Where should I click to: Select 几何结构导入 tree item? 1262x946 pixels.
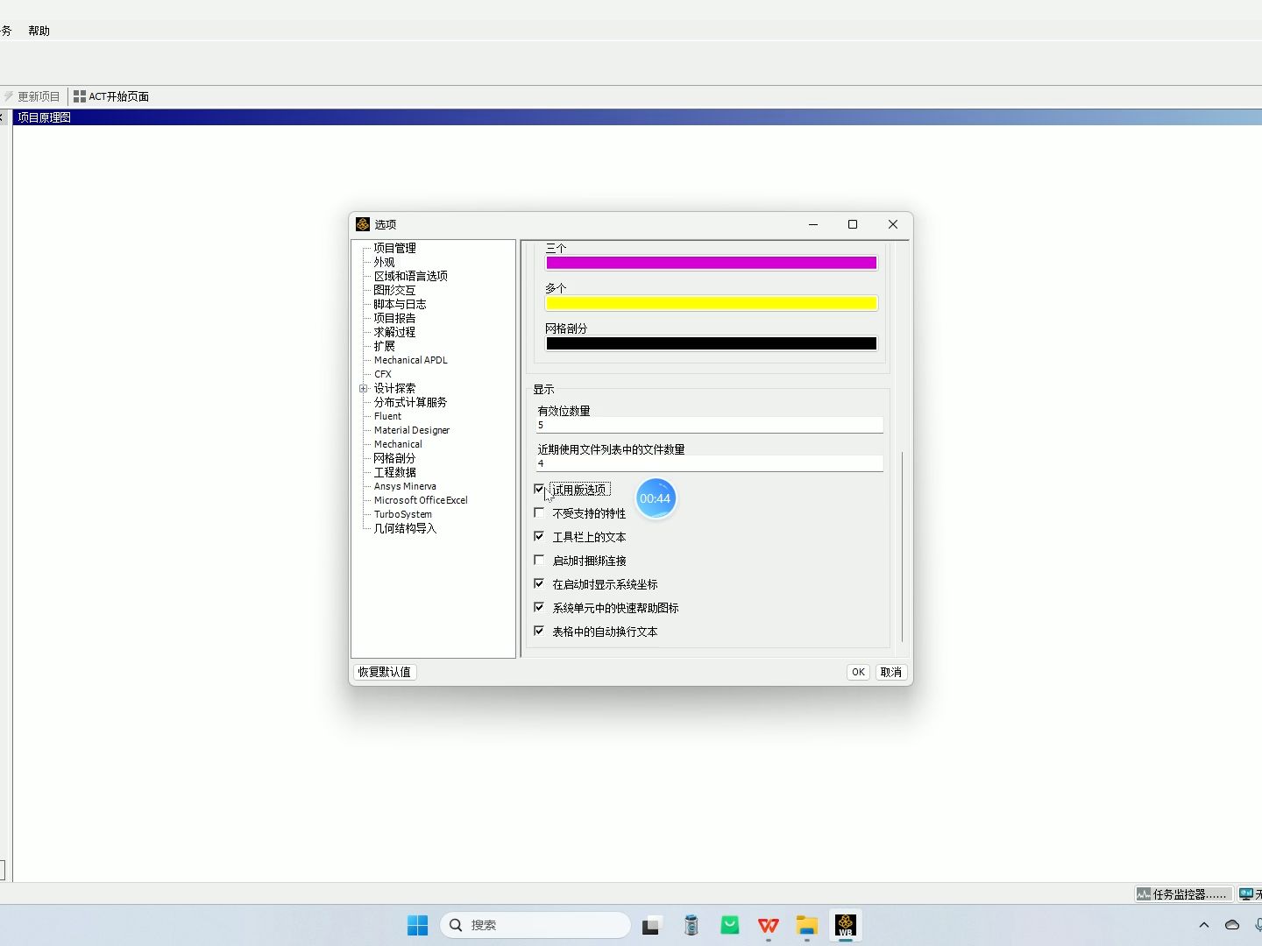pos(406,528)
